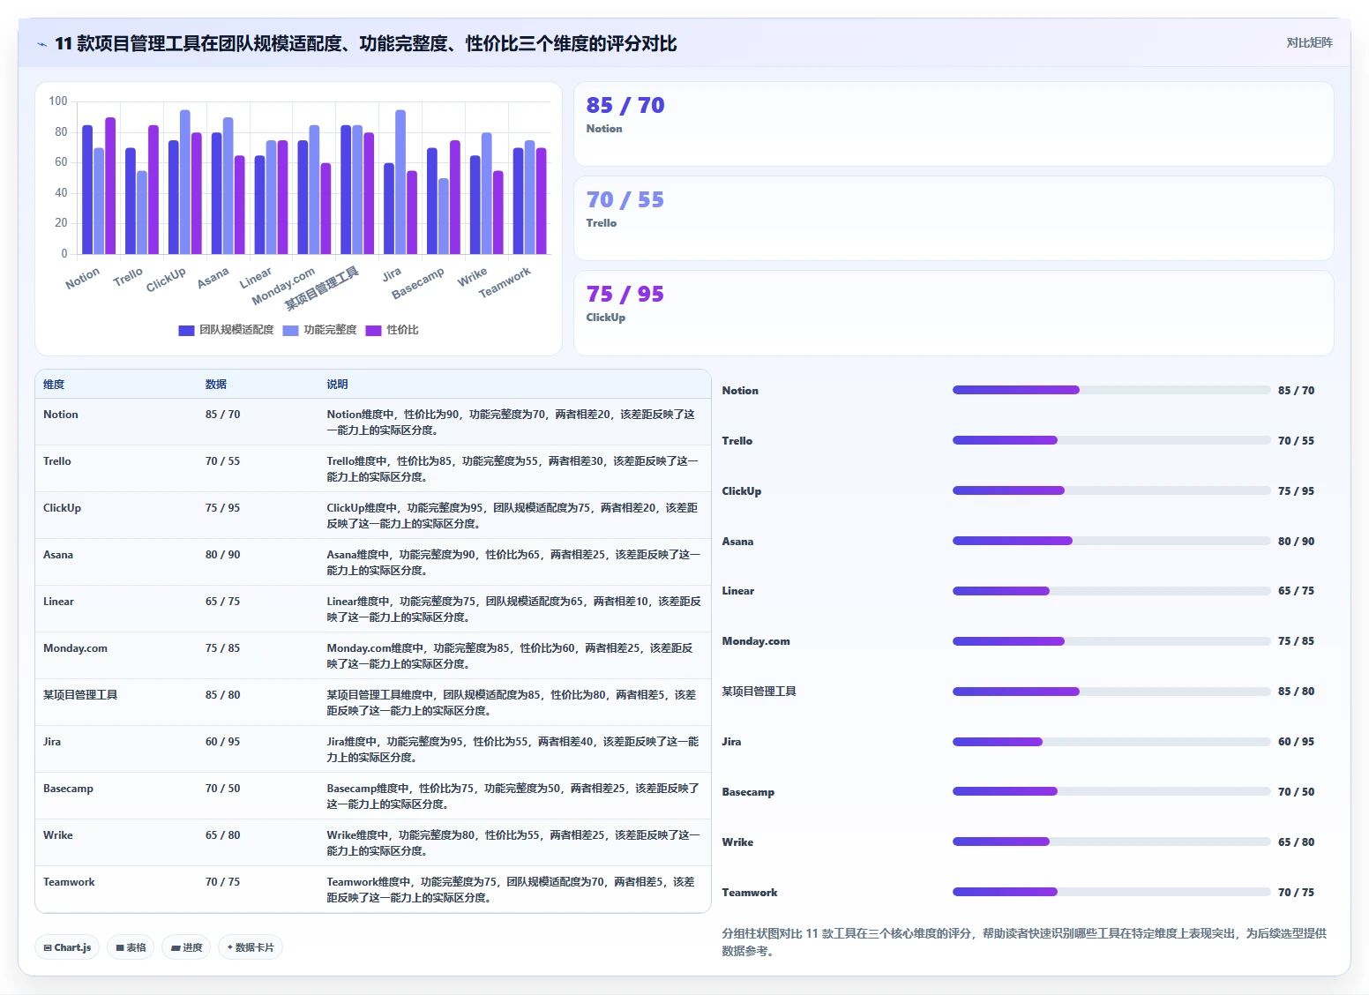Select the 表格 tag chip
This screenshot has height=995, width=1369.
coord(131,947)
